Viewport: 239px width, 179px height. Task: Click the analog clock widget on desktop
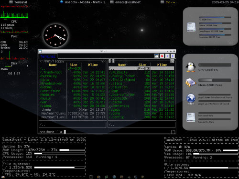pyautogui.click(x=55, y=35)
